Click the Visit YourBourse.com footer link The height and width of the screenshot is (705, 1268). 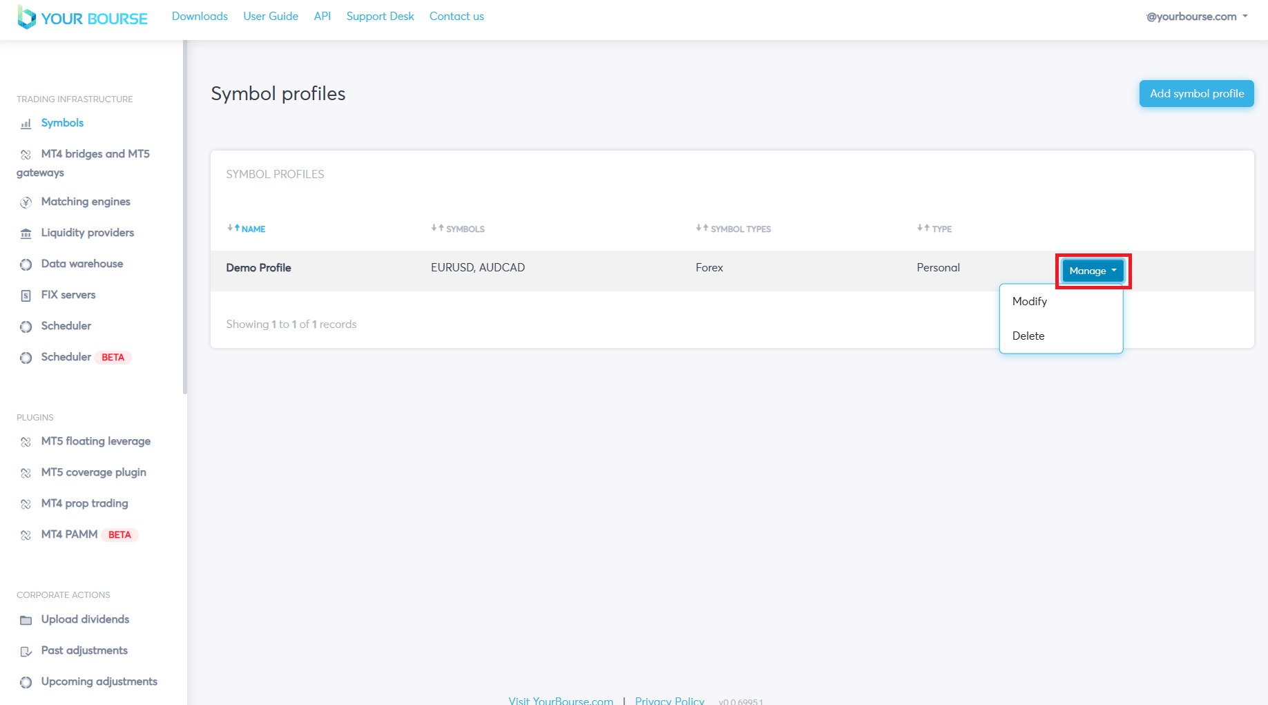561,700
